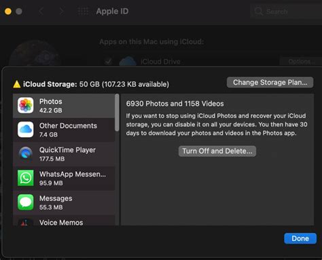Confirm with the blue Done button
The width and height of the screenshot is (322, 260).
300,238
